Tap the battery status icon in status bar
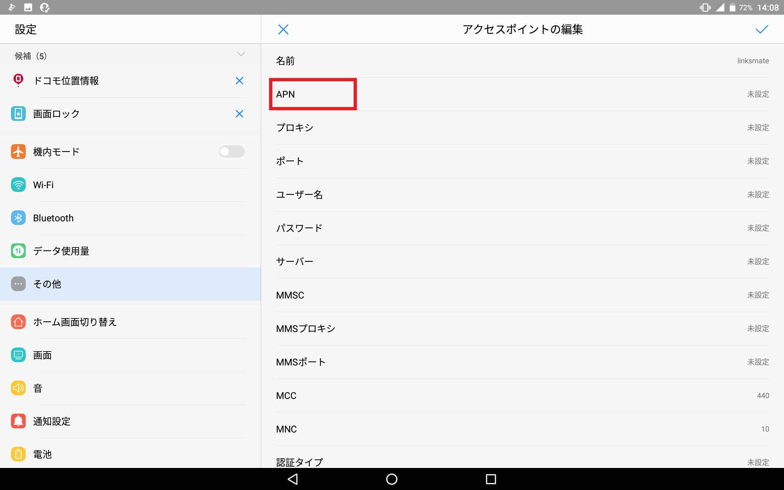784x490 pixels. click(733, 7)
